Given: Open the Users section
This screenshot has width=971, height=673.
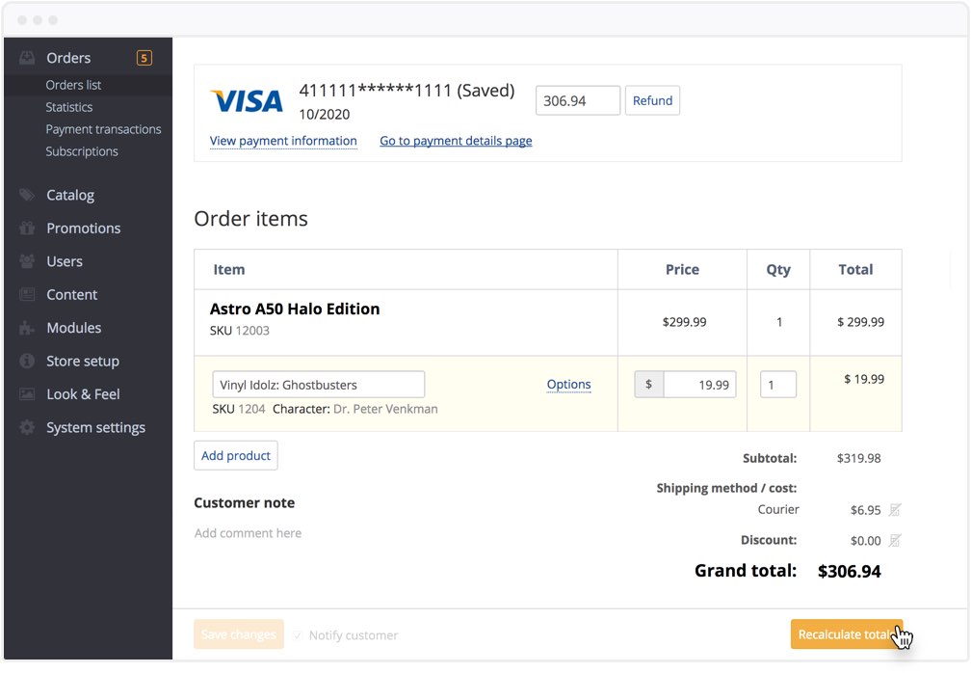Looking at the screenshot, I should [x=64, y=261].
